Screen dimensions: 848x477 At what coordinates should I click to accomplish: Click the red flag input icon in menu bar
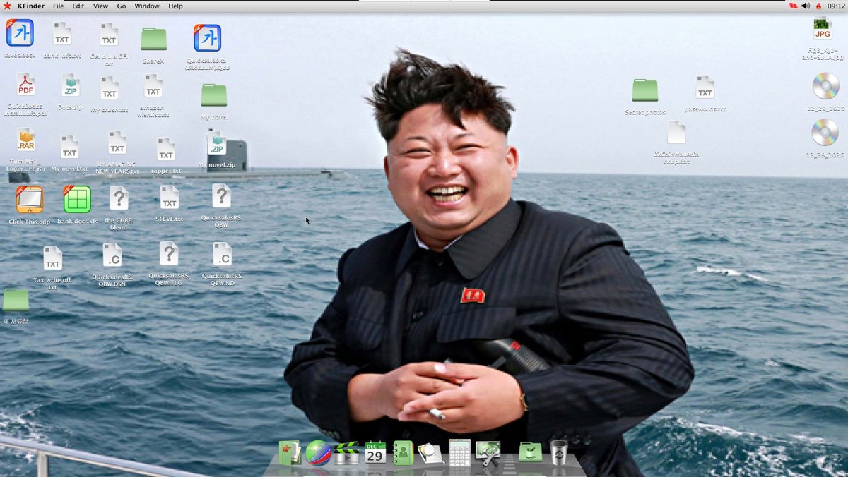point(793,6)
